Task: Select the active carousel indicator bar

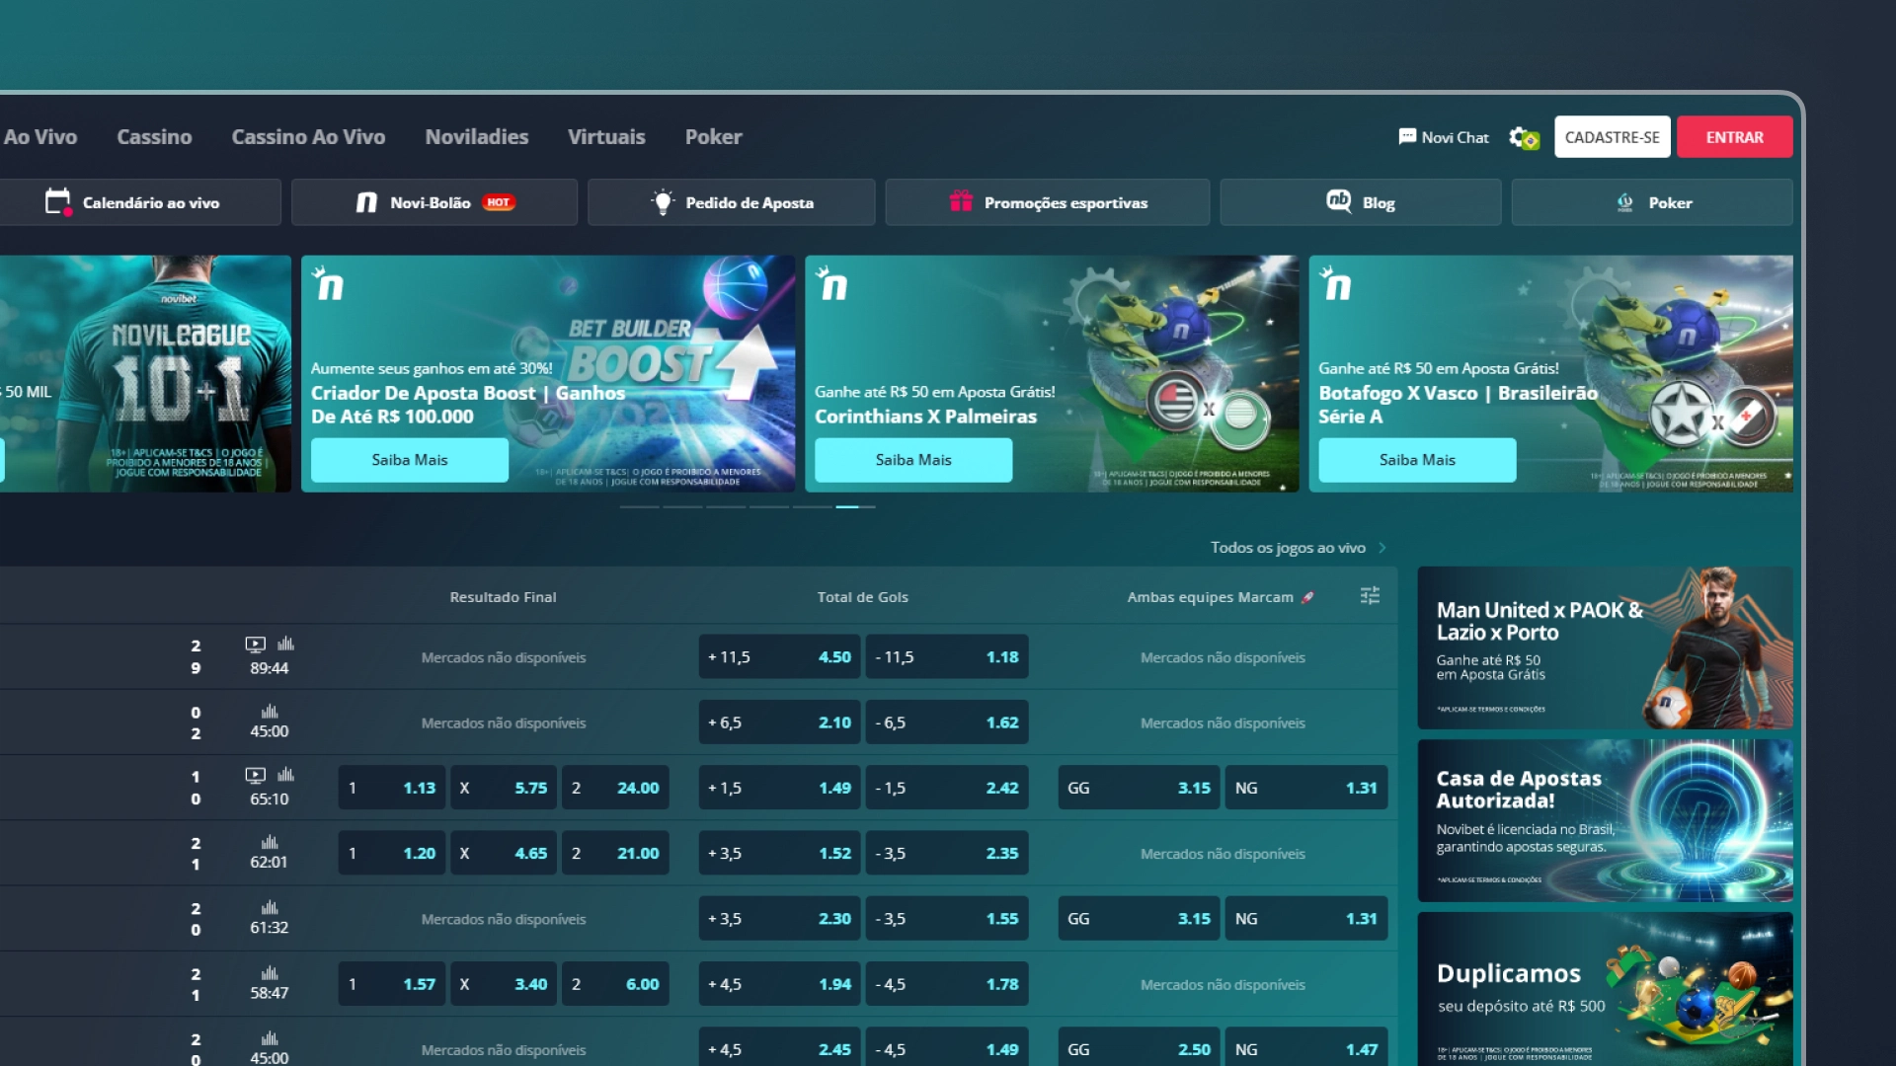Action: click(855, 506)
